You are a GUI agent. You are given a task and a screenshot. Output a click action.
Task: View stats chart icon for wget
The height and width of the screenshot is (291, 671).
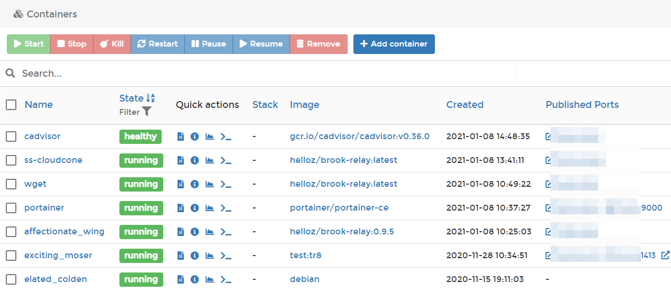210,184
